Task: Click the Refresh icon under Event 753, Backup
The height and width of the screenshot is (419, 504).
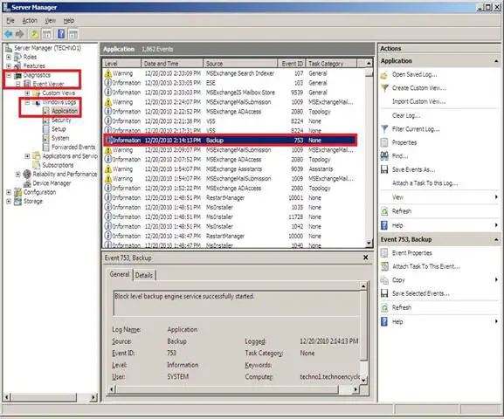Action: (x=384, y=308)
